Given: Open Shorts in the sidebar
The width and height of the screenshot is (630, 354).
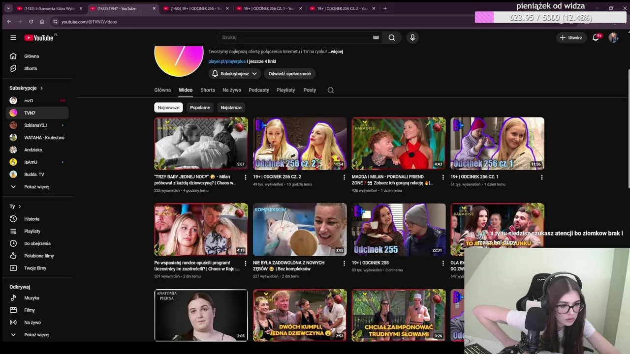Looking at the screenshot, I should pos(37,68).
